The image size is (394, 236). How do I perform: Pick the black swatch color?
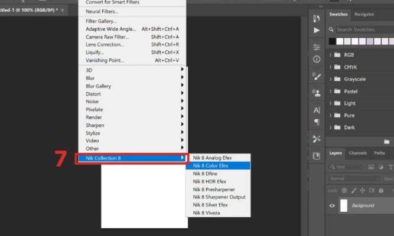pyautogui.click(x=333, y=41)
